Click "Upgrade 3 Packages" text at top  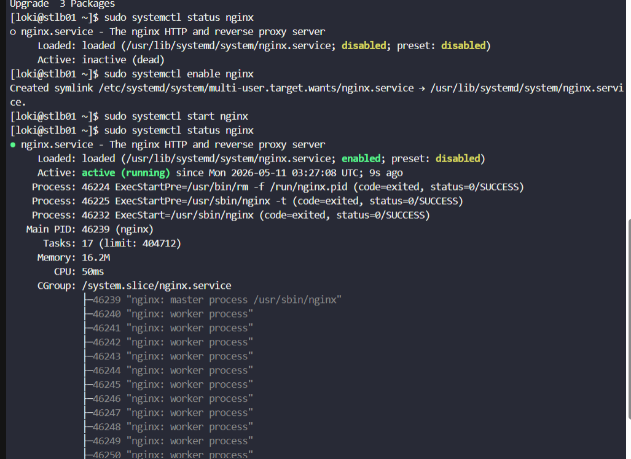tap(63, 4)
